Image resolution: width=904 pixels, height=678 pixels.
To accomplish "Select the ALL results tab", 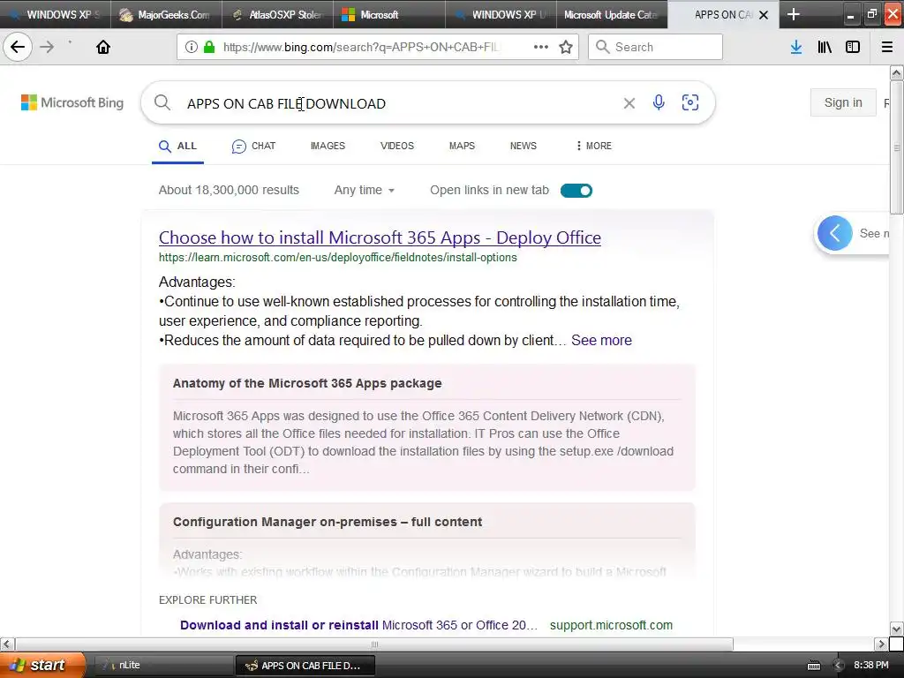I will [177, 146].
